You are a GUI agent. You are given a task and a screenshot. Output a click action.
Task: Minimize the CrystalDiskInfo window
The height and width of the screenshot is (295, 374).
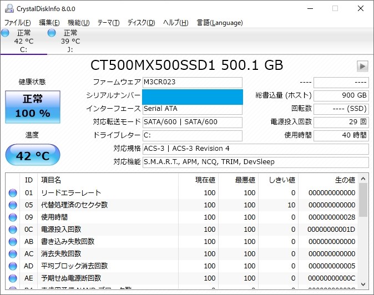coord(310,8)
